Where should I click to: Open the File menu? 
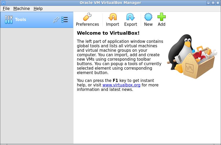point(6,9)
